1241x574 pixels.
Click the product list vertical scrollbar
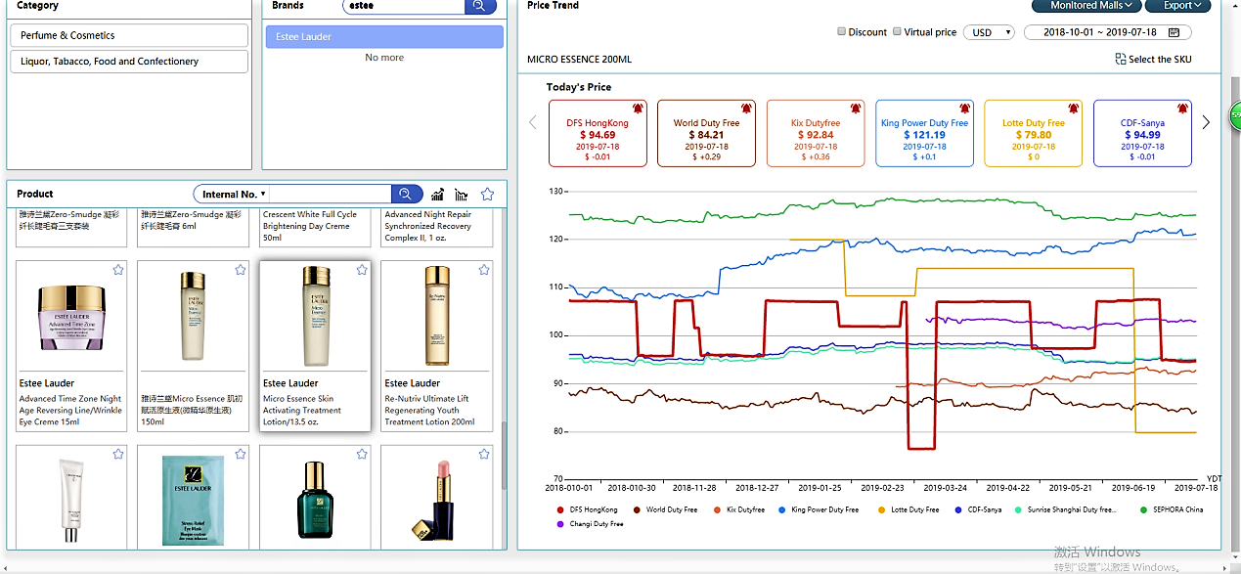click(504, 456)
